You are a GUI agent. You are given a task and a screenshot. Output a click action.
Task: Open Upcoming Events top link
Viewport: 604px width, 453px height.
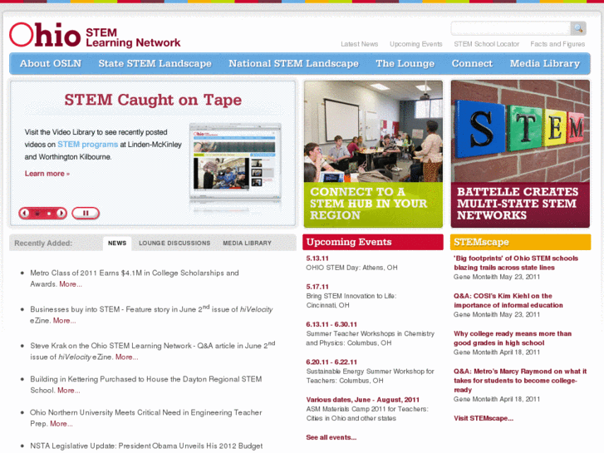[415, 44]
